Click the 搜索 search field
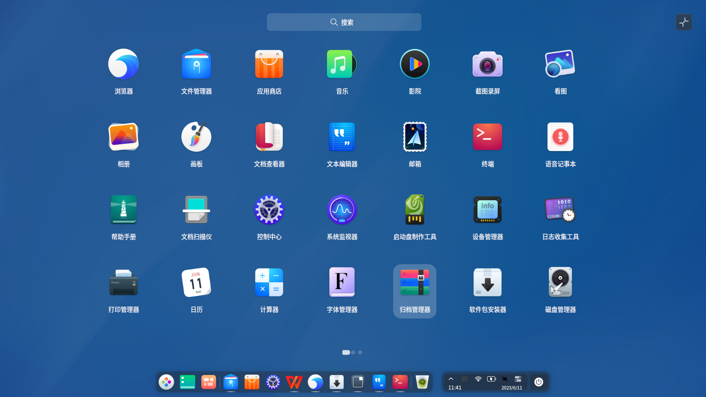Image resolution: width=706 pixels, height=397 pixels. pos(344,22)
